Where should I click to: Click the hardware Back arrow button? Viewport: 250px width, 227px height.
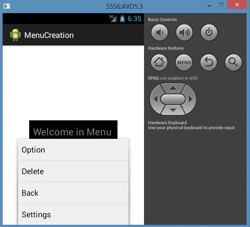click(x=208, y=62)
